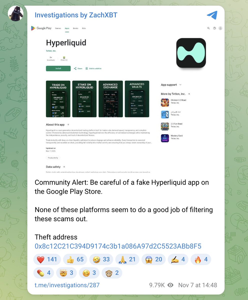The image size is (248, 300).
Task: Click the Google Play account avatar
Action: click(x=220, y=28)
